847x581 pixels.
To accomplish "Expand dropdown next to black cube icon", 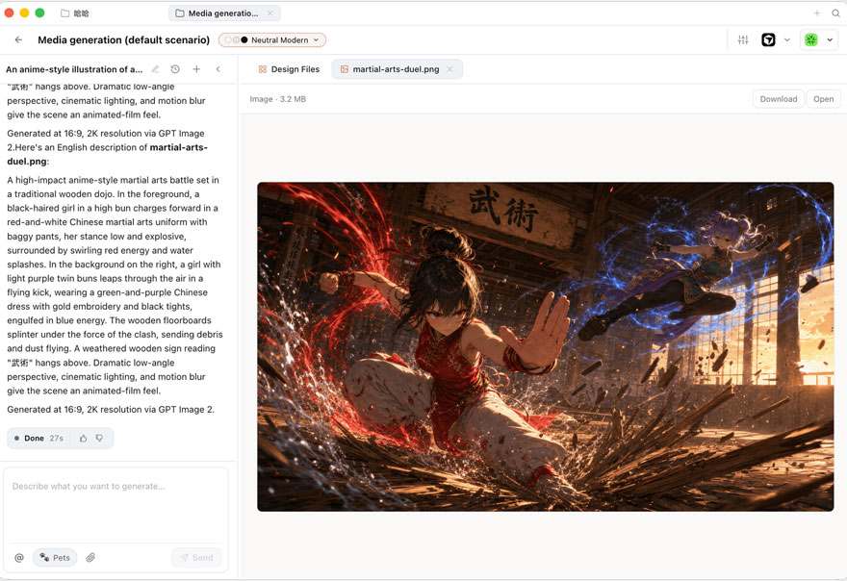I will click(x=787, y=40).
